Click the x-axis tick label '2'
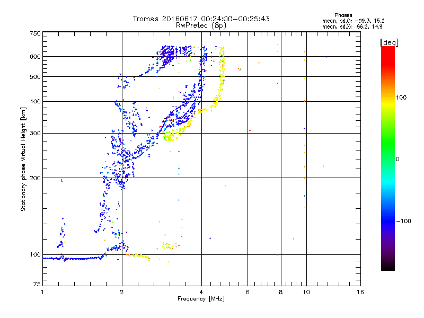 coord(122,292)
